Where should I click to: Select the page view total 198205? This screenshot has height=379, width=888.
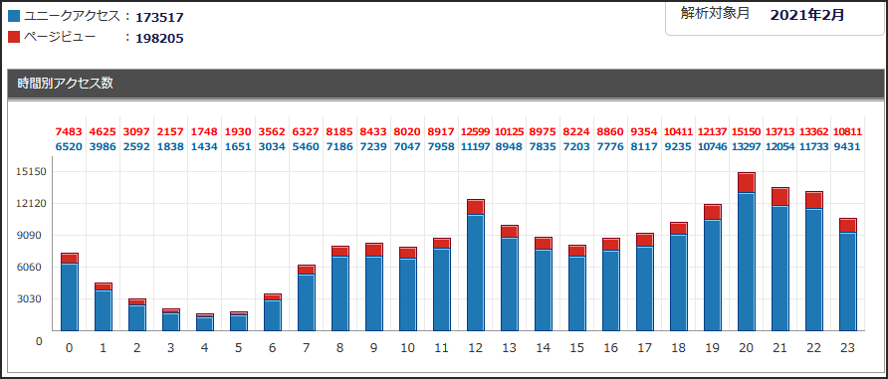(159, 38)
